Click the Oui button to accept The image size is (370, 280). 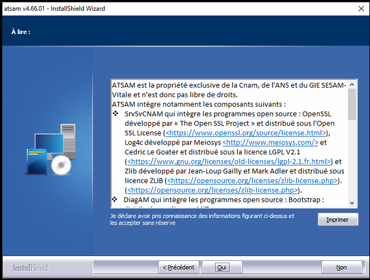coord(222,267)
